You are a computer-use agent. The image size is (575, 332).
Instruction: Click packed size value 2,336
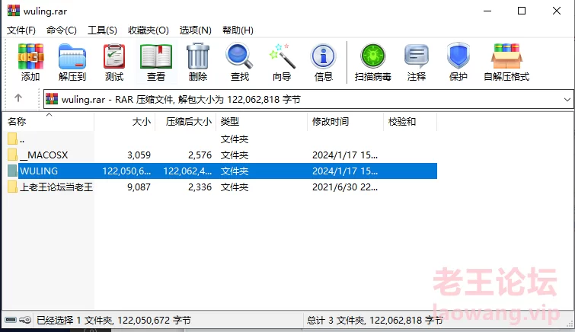200,187
